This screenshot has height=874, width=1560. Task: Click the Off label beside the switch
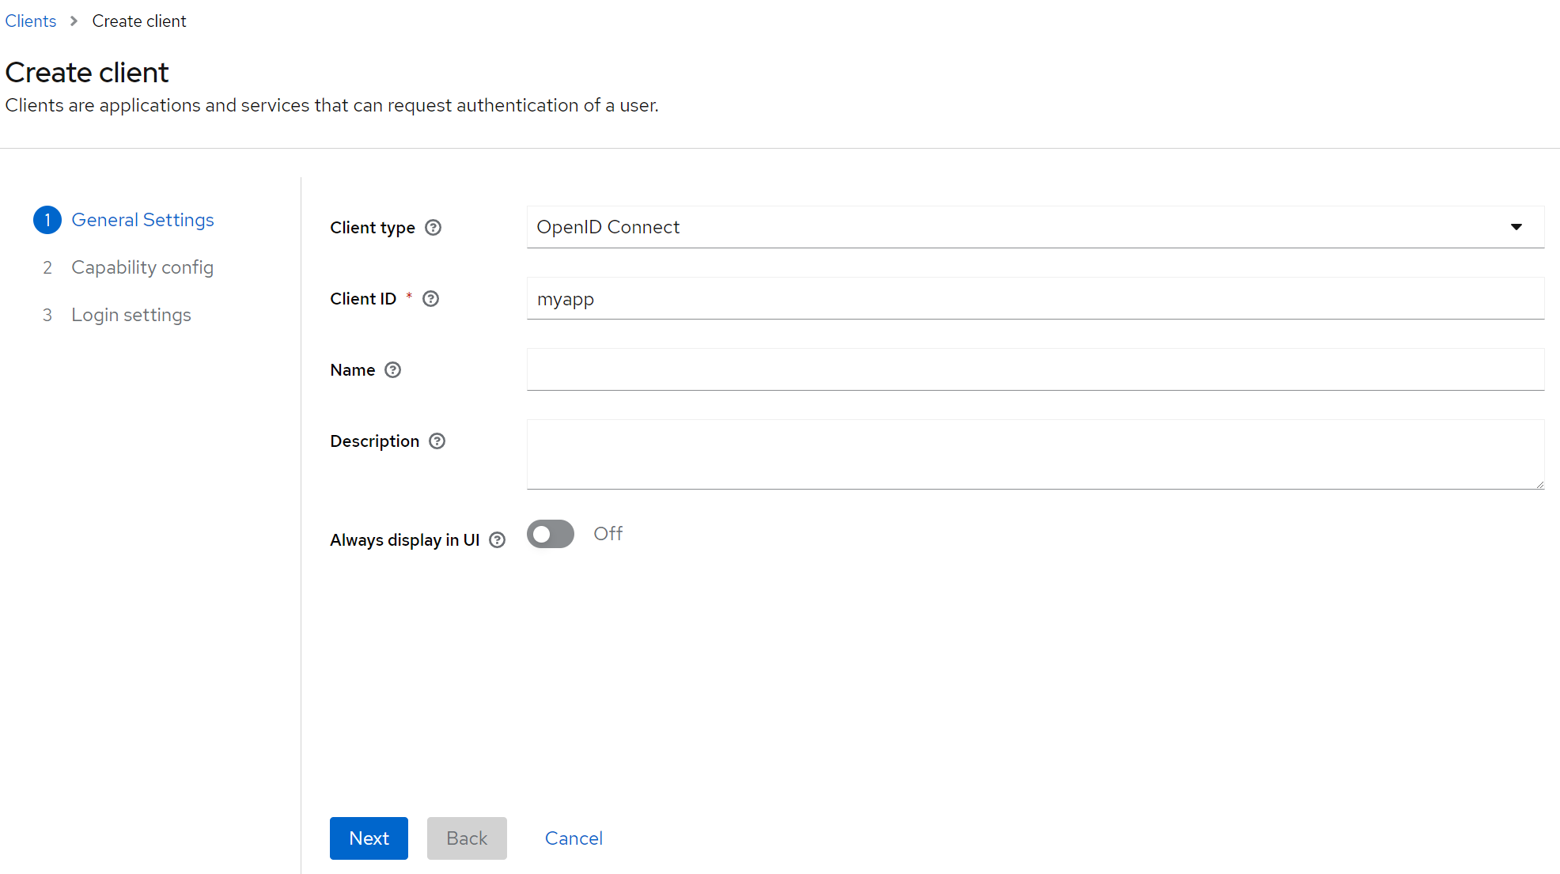point(608,534)
